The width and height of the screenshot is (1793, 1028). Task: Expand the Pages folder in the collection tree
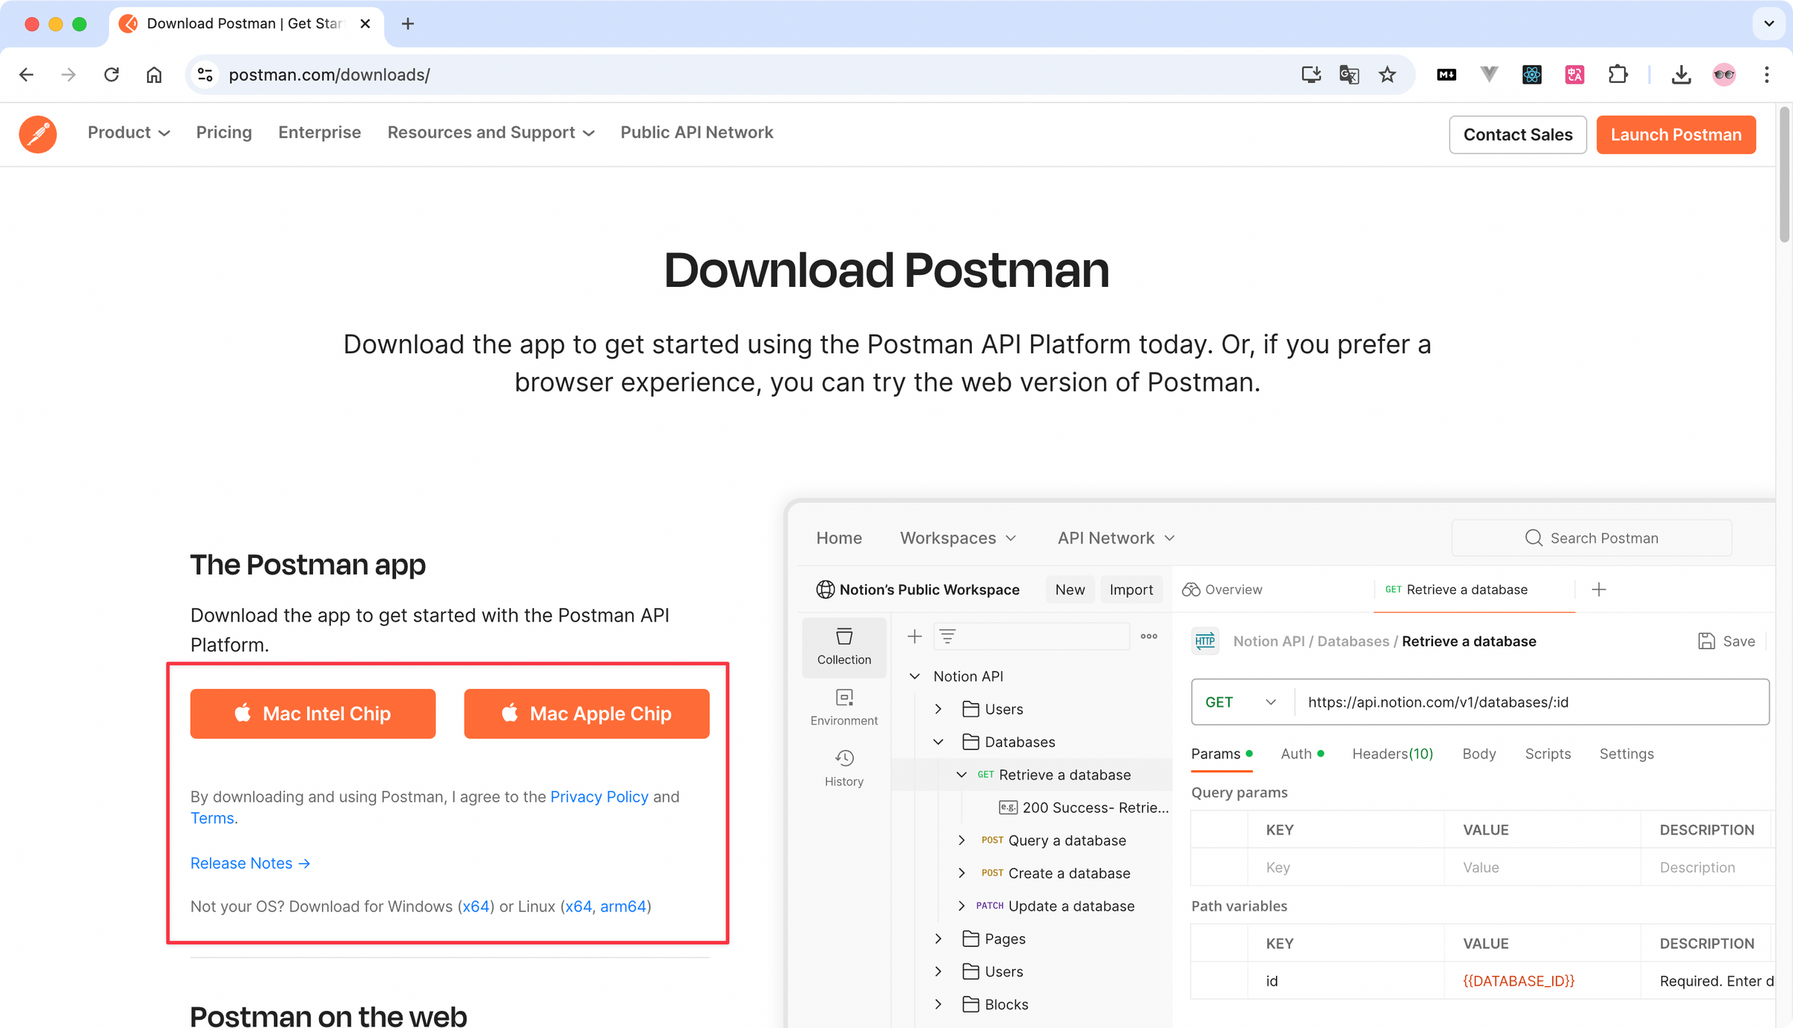pos(938,938)
